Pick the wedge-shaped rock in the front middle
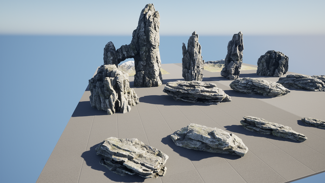This screenshot has width=325, height=183. coord(209,139)
